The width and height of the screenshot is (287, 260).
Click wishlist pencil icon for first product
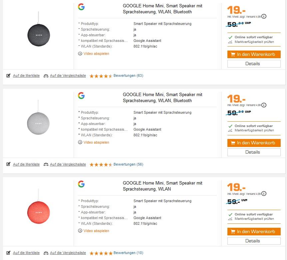pos(9,75)
